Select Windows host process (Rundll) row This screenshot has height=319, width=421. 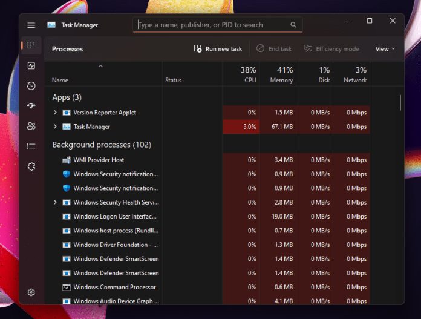pyautogui.click(x=207, y=231)
